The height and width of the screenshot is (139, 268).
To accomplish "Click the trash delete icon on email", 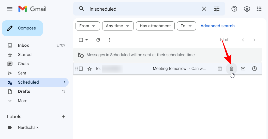I will point(231,69).
